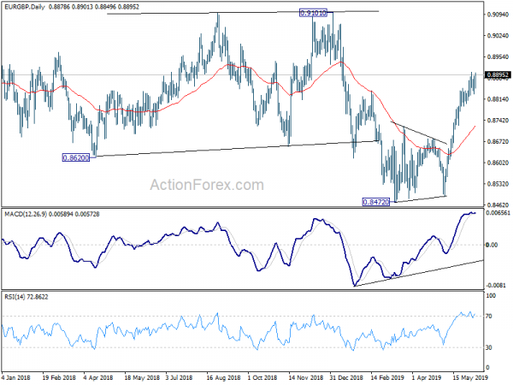Click the EURGBP.Daily chart title
The width and height of the screenshot is (513, 385).
[x=25, y=6]
